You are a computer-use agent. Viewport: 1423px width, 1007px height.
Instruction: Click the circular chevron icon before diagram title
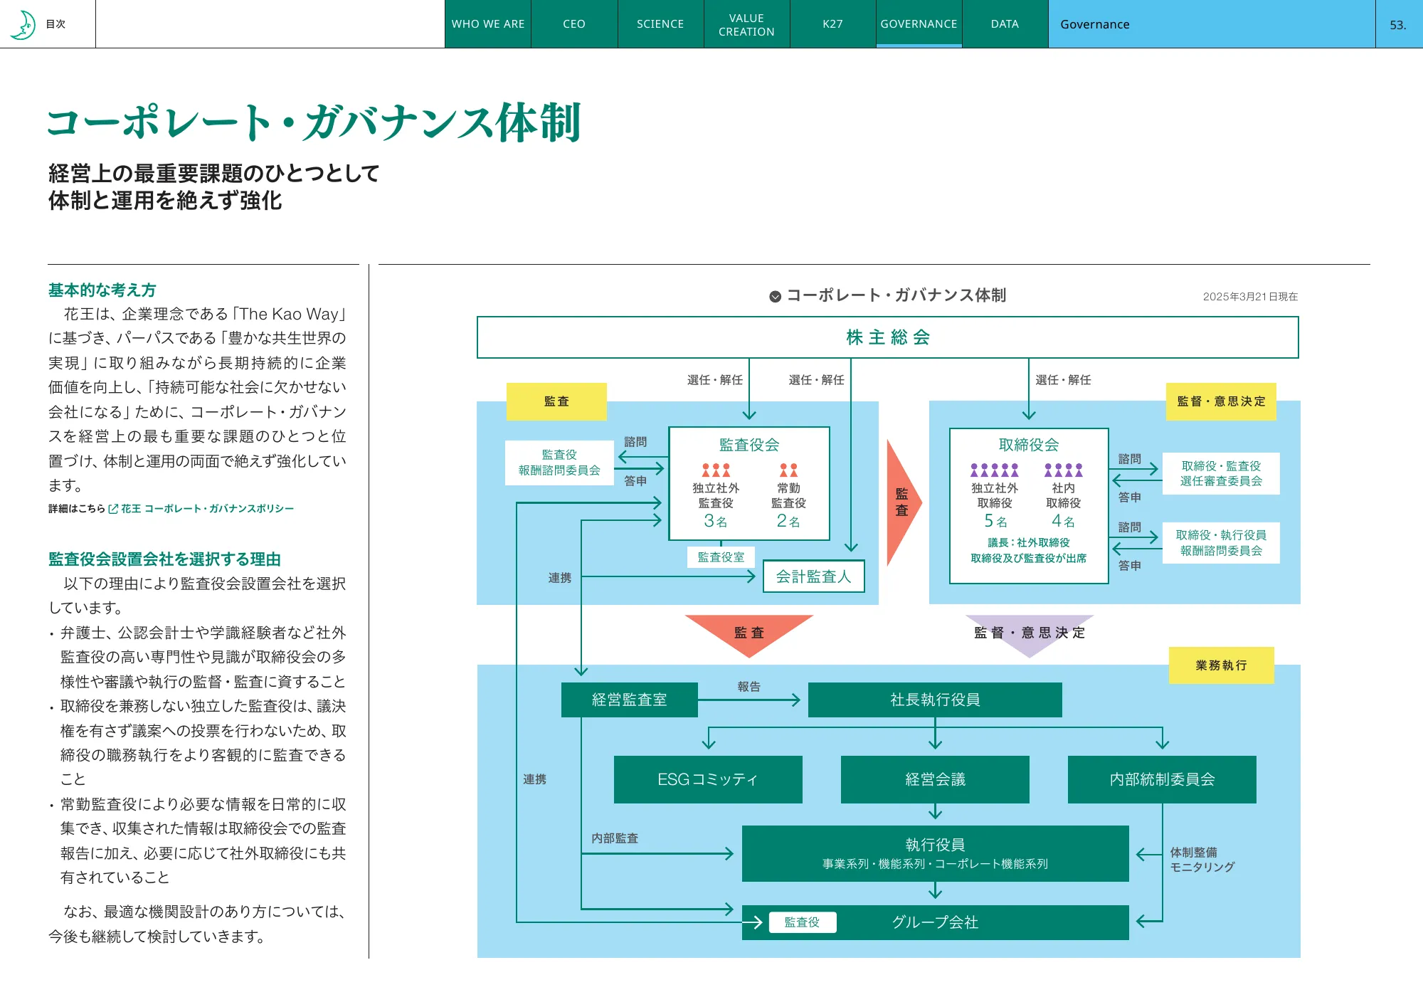(x=775, y=297)
